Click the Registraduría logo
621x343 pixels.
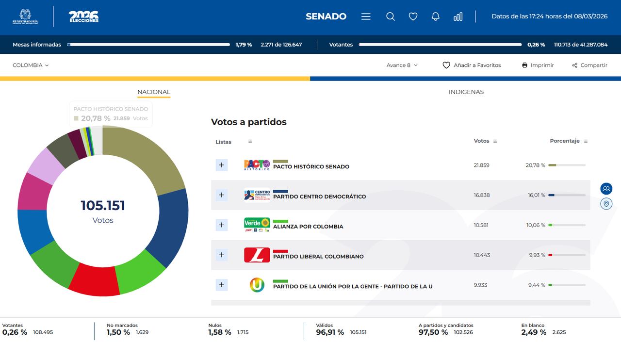25,16
